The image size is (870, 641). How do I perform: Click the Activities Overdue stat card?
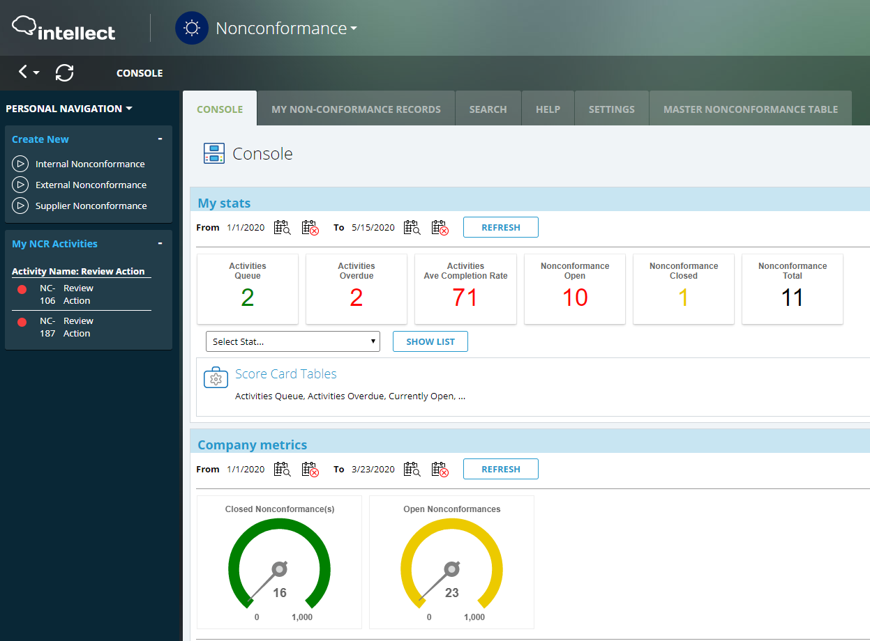pos(356,289)
